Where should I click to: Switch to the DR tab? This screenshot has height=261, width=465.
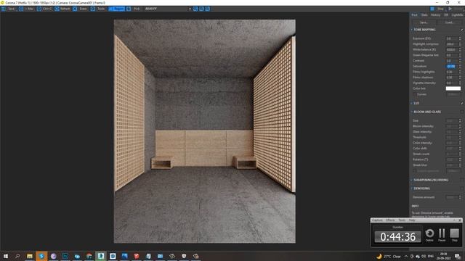[x=445, y=14]
